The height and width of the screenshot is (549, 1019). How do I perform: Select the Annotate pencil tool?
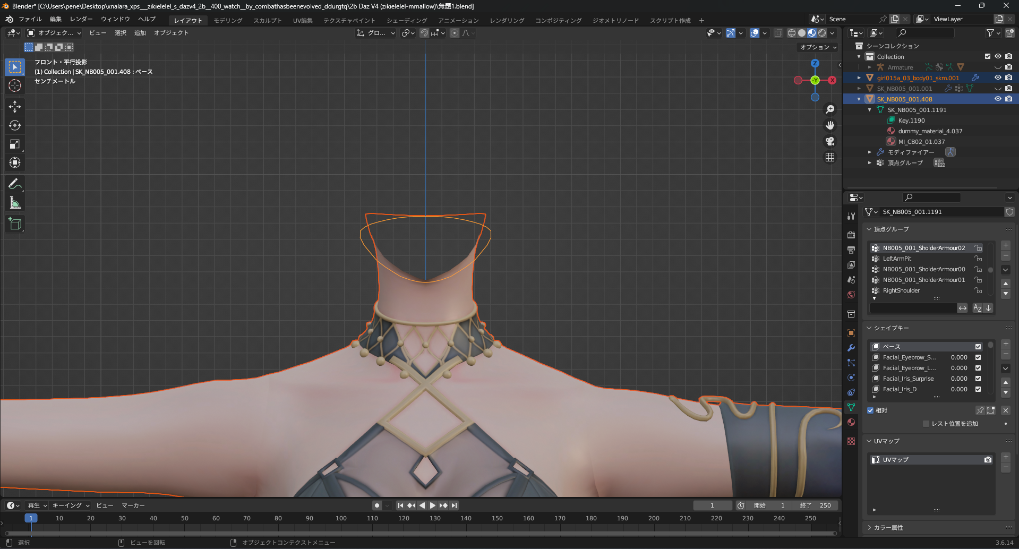(x=15, y=184)
